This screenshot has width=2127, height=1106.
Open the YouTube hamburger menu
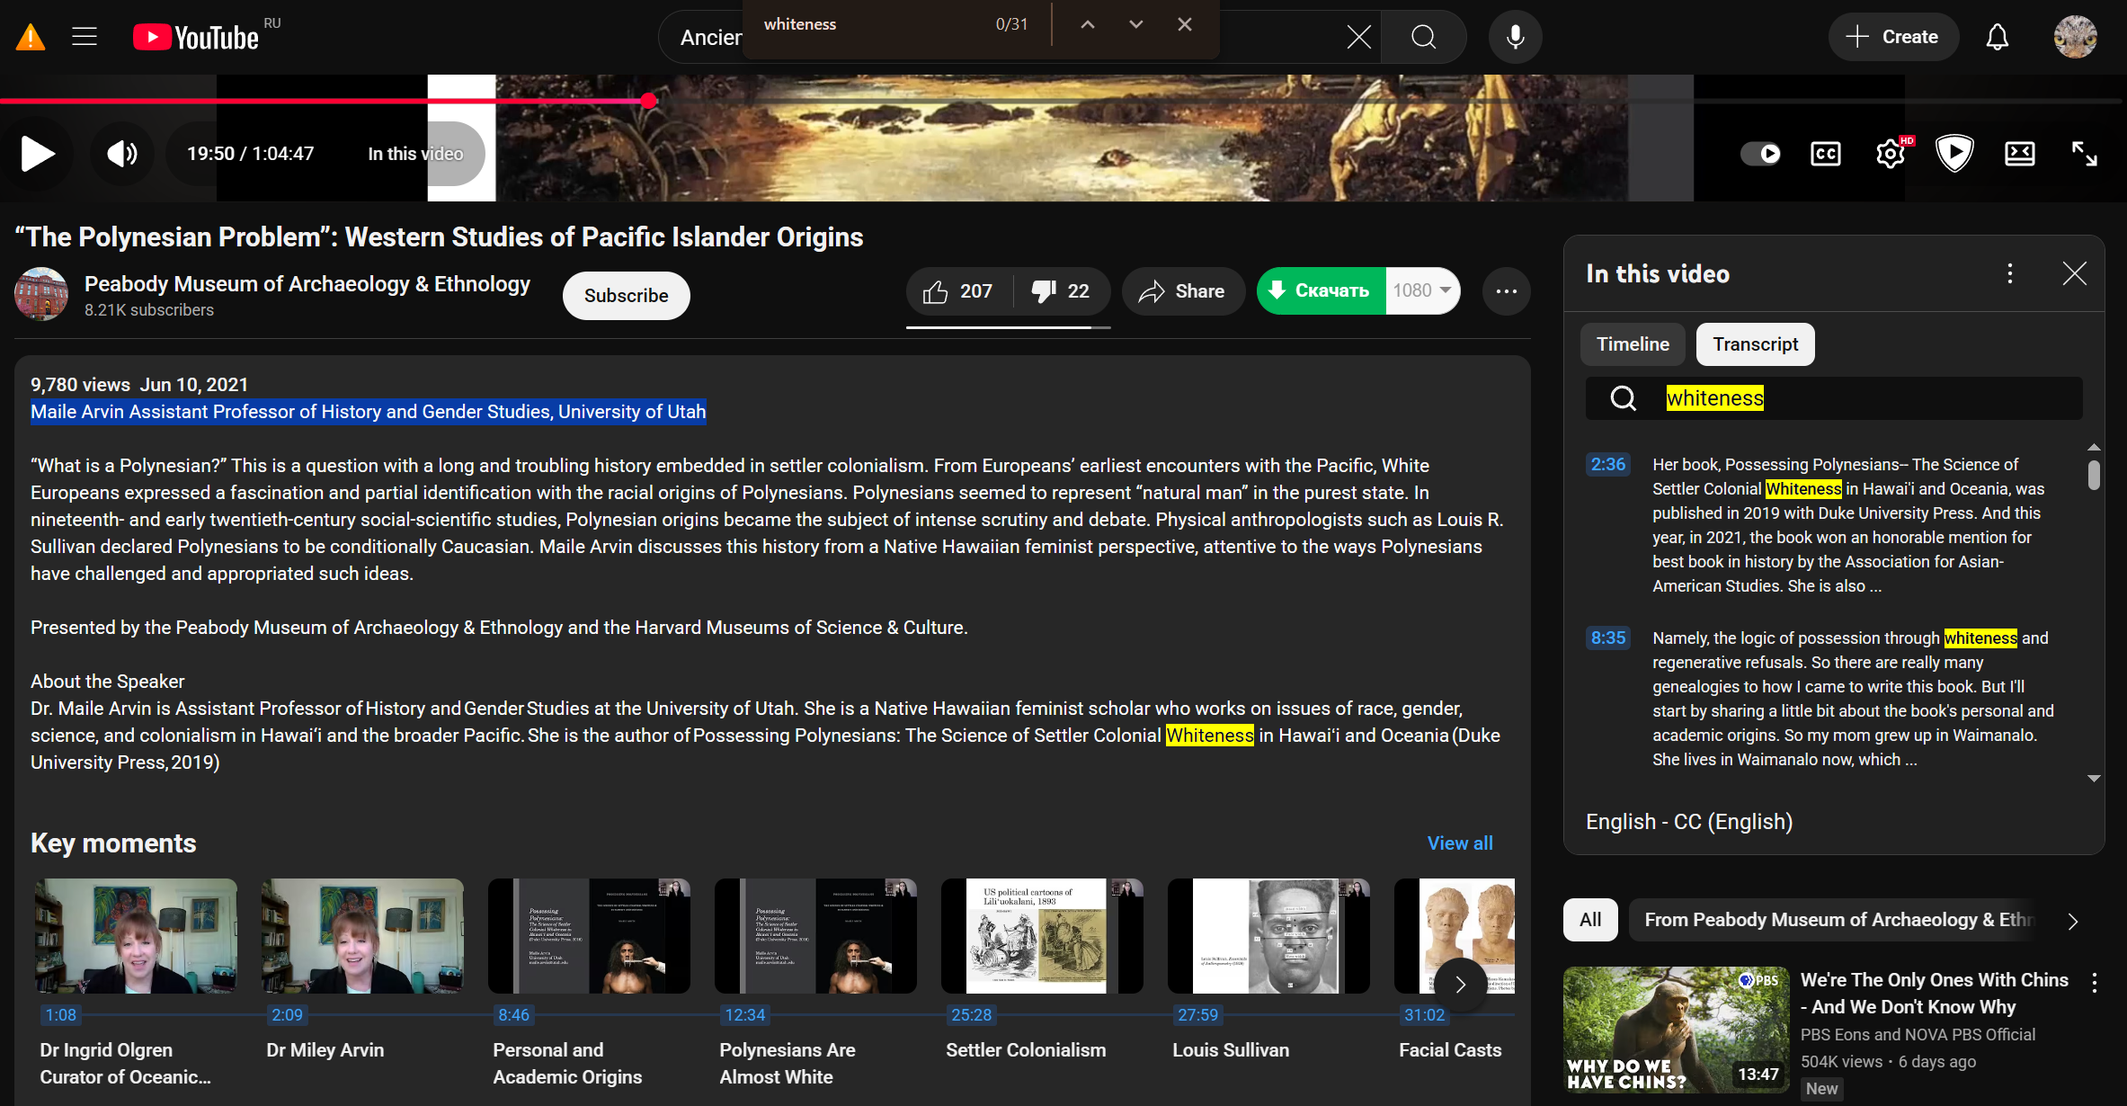pos(85,37)
